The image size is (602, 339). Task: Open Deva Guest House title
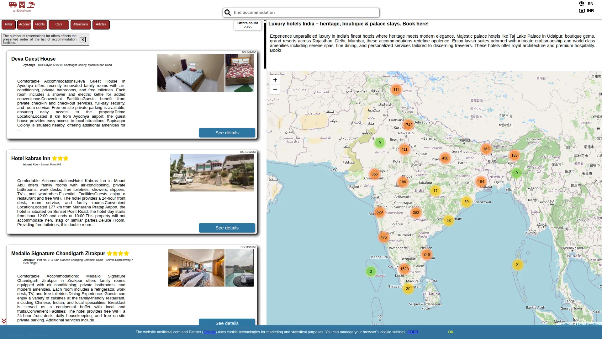(33, 59)
